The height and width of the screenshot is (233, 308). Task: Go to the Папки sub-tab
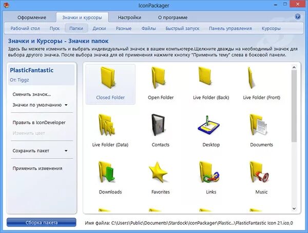pos(76,29)
